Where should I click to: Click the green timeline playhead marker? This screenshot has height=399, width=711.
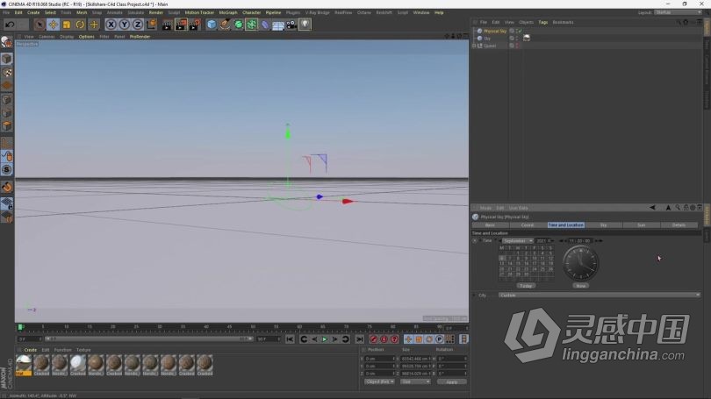pyautogui.click(x=20, y=326)
